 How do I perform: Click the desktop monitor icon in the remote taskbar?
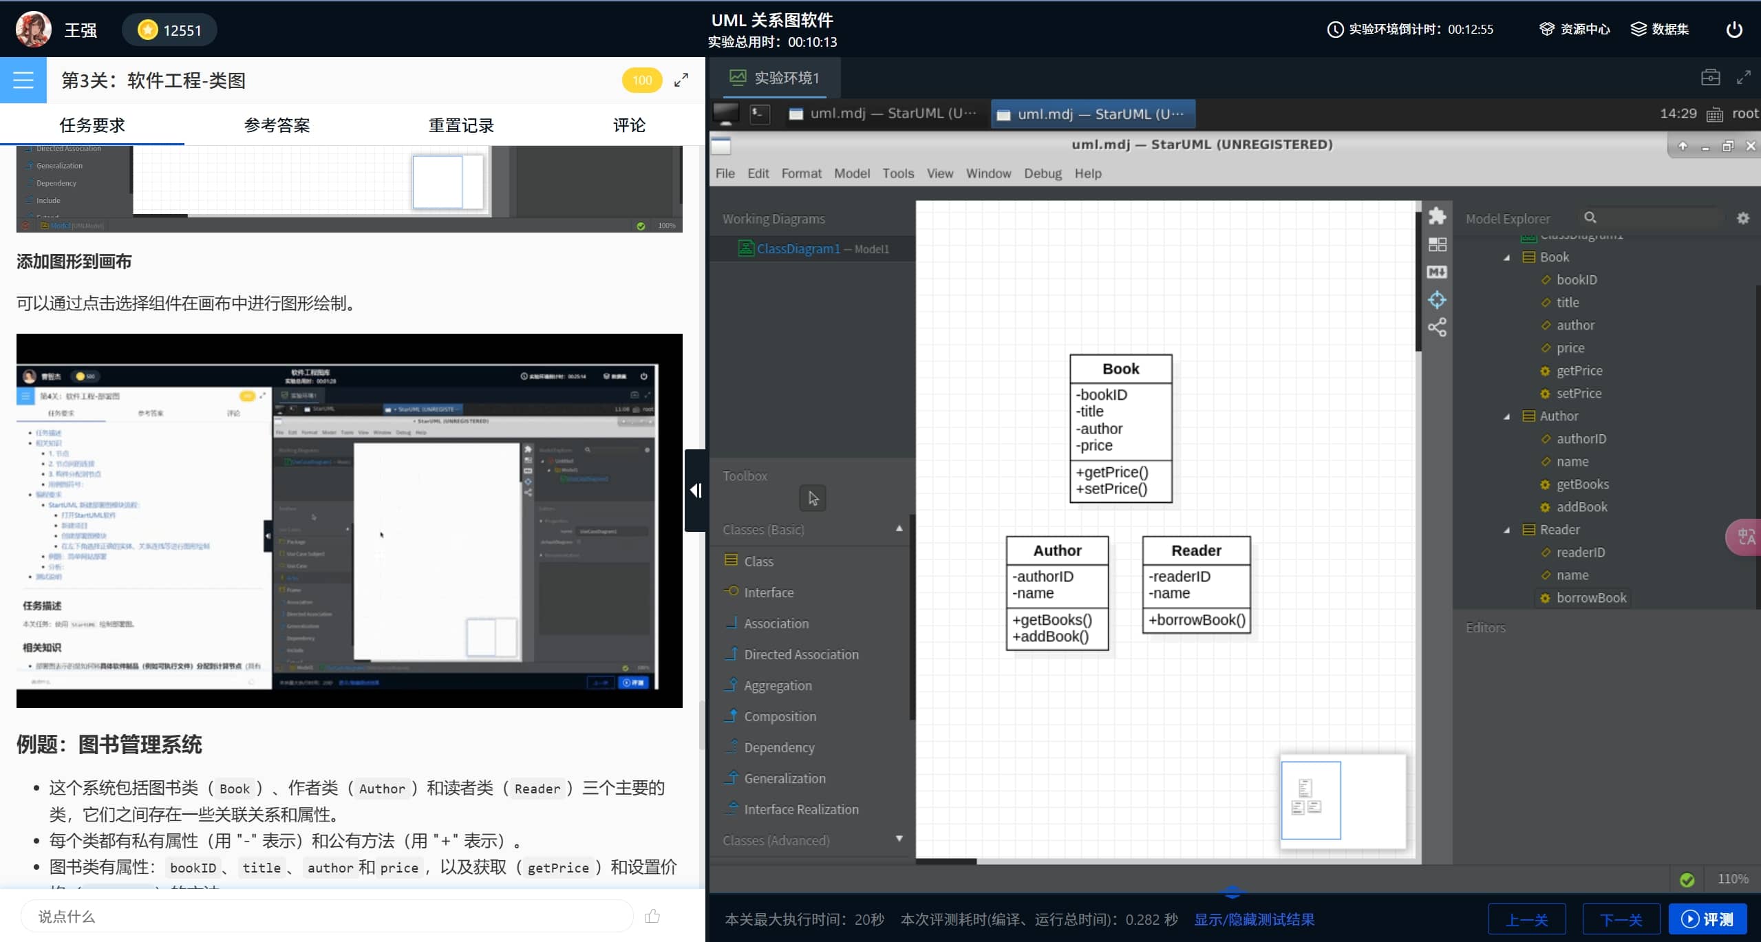[x=726, y=114]
